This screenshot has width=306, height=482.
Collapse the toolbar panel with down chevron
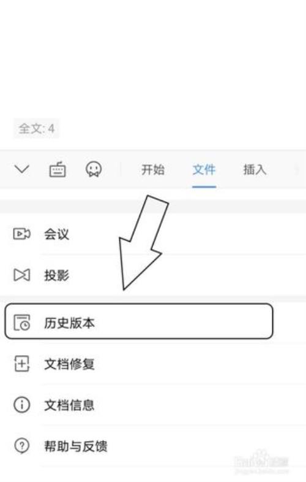pyautogui.click(x=22, y=169)
